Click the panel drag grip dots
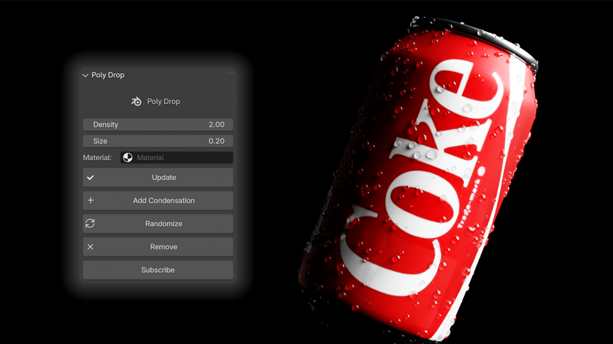The image size is (613, 344). click(231, 74)
